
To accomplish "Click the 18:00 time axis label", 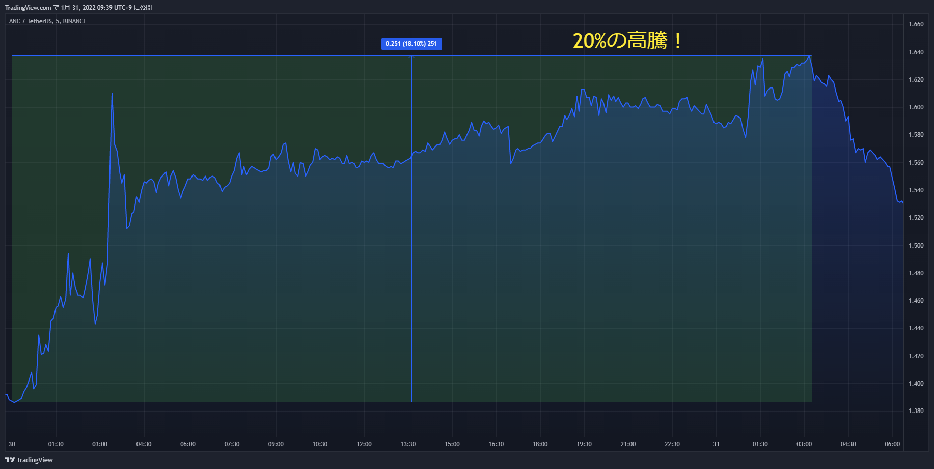I will (540, 444).
